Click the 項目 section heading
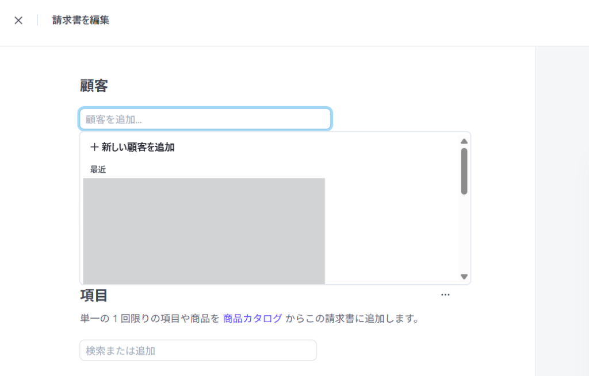The height and width of the screenshot is (376, 589). coord(94,296)
